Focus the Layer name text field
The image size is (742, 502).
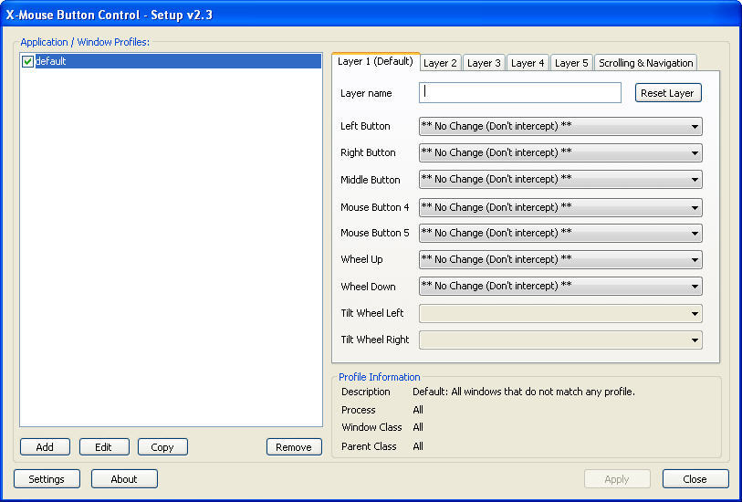click(x=520, y=93)
